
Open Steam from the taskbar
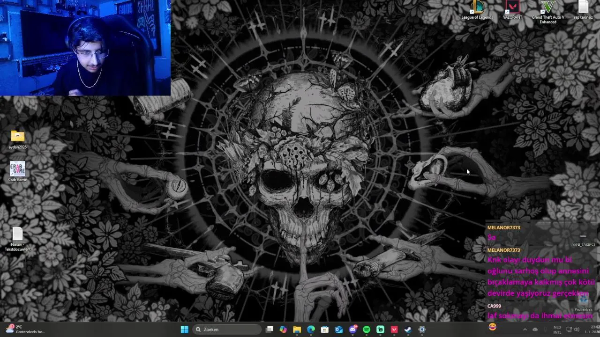(408, 330)
